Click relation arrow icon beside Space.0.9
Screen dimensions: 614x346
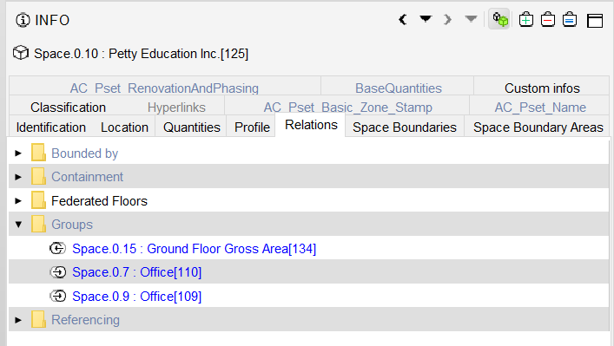coord(57,296)
